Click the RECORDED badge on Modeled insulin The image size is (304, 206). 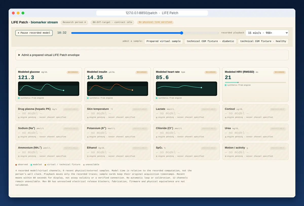tap(142, 72)
